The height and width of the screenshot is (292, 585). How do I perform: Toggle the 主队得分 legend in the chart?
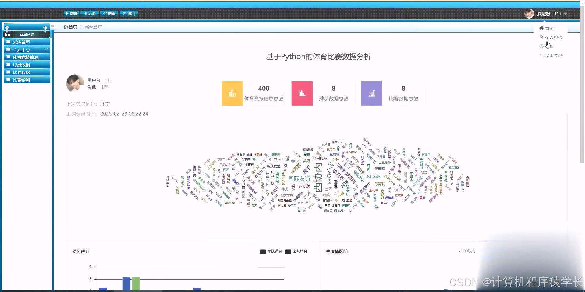[270, 252]
